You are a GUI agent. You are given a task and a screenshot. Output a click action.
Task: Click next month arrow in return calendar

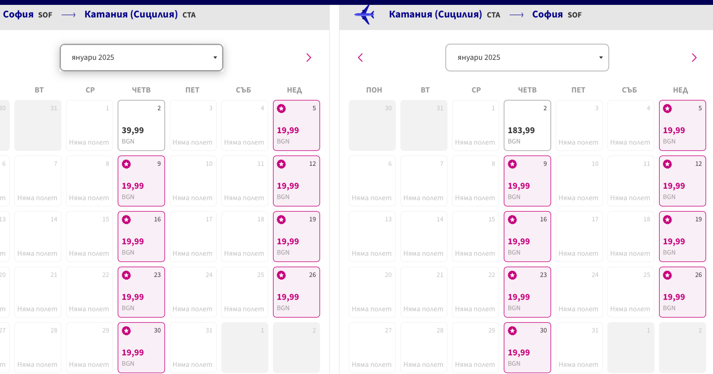click(694, 58)
